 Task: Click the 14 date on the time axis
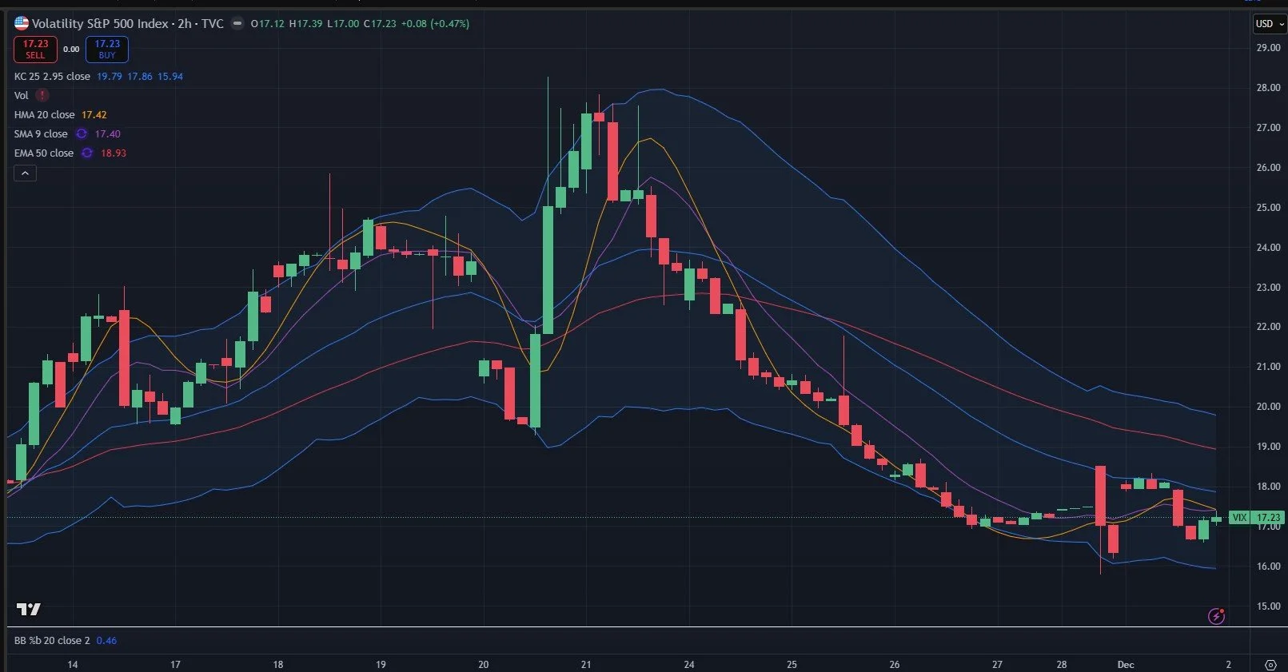73,665
